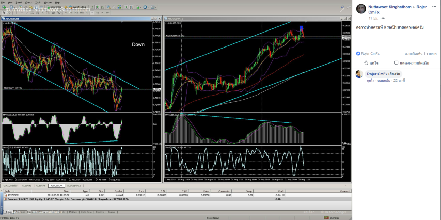Select the equidistant channel tool
This screenshot has width=441, height=220.
pyautogui.click(x=32, y=13)
